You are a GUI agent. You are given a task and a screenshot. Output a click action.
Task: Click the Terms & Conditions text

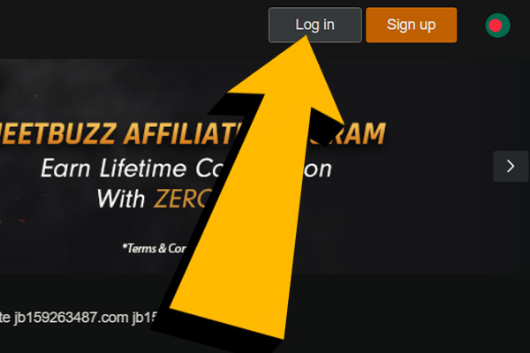155,249
